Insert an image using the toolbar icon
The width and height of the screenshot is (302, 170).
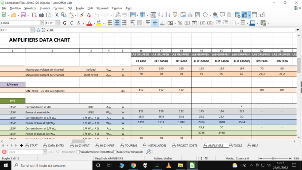point(183,15)
